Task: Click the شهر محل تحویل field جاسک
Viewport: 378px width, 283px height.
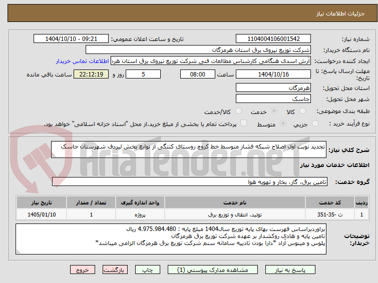Action: 273,98
